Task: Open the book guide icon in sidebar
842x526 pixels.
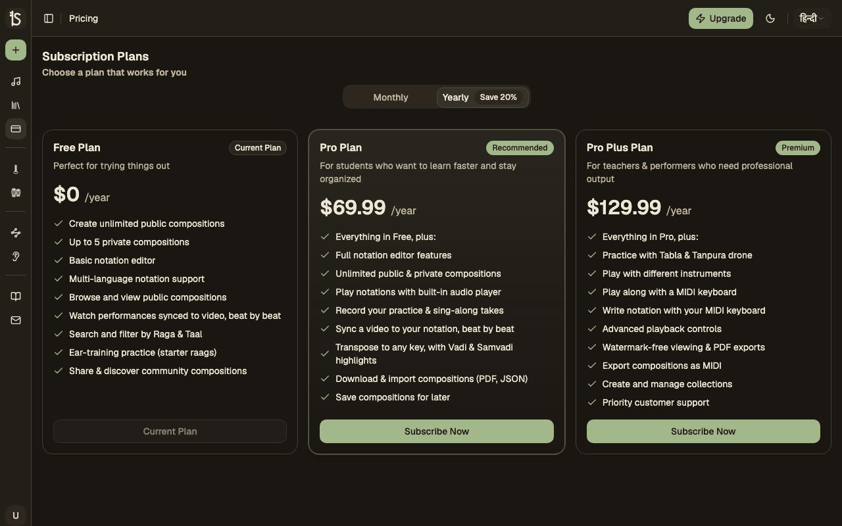Action: click(x=16, y=297)
